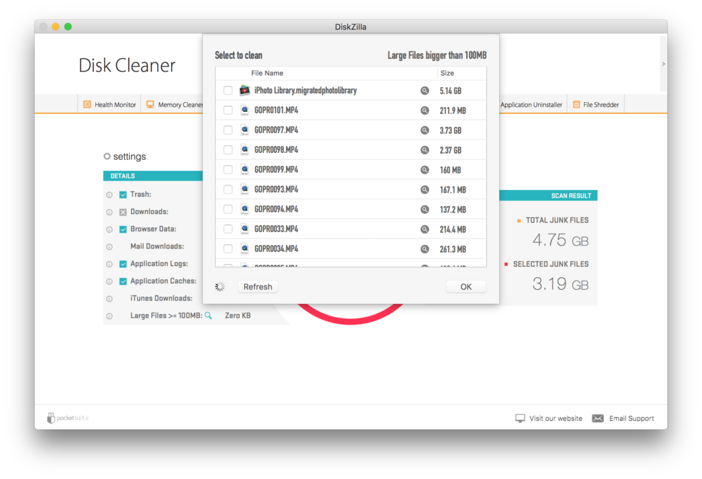Screen dimensions: 702x479
Task: Click the GOPR0097.MP4 video file icon
Action: coord(245,130)
